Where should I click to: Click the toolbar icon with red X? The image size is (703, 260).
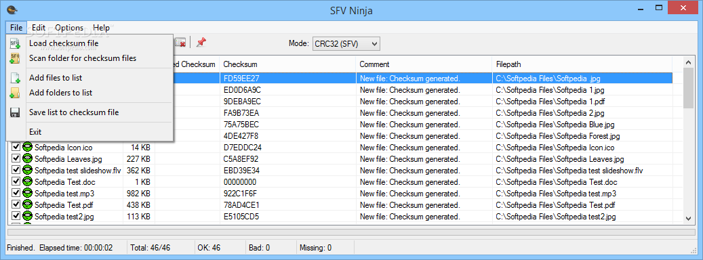[x=180, y=43]
